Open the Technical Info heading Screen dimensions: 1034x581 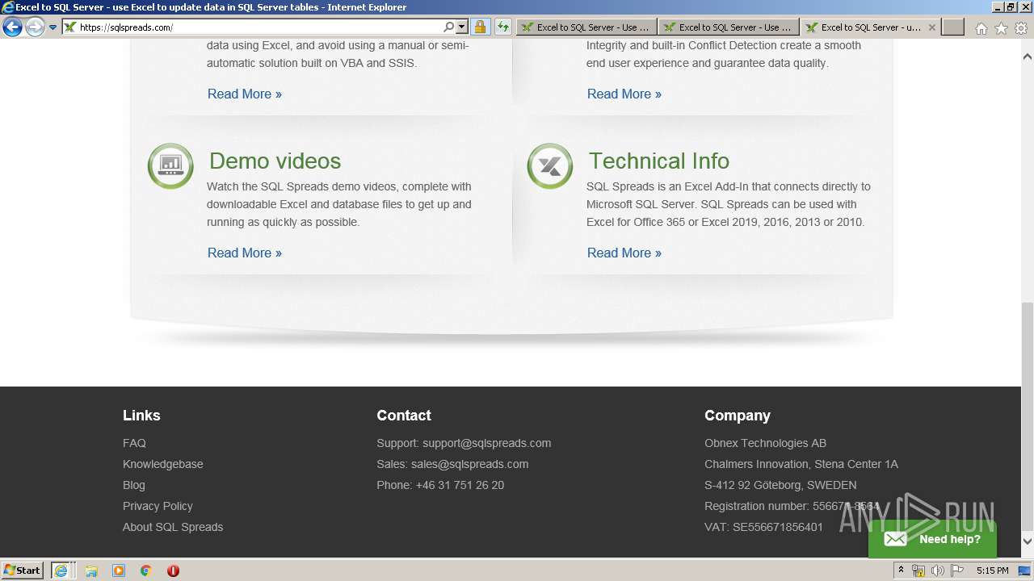coord(658,161)
